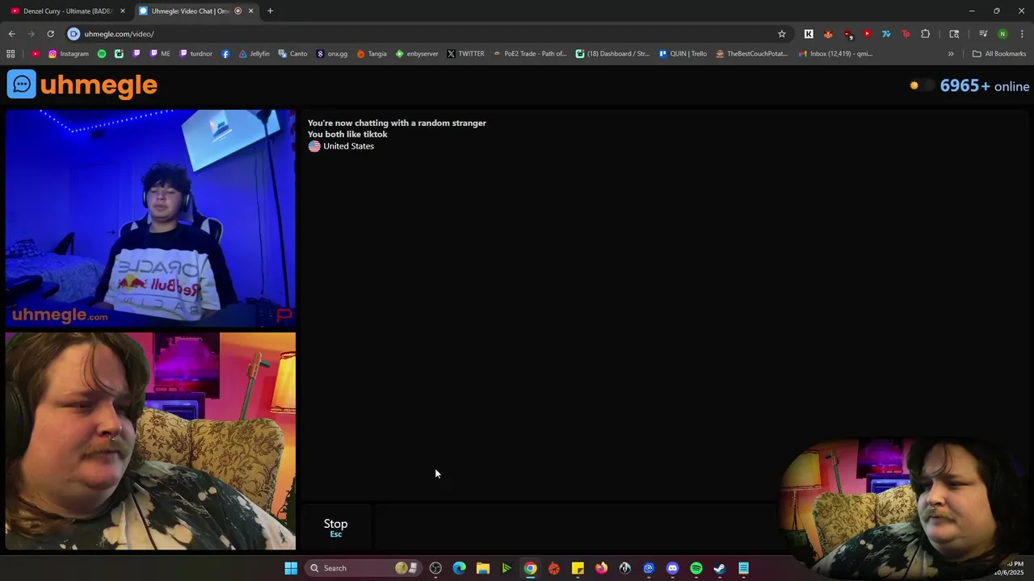The height and width of the screenshot is (581, 1034).
Task: Open TheBestCouchPotat bookmark
Action: (x=752, y=54)
